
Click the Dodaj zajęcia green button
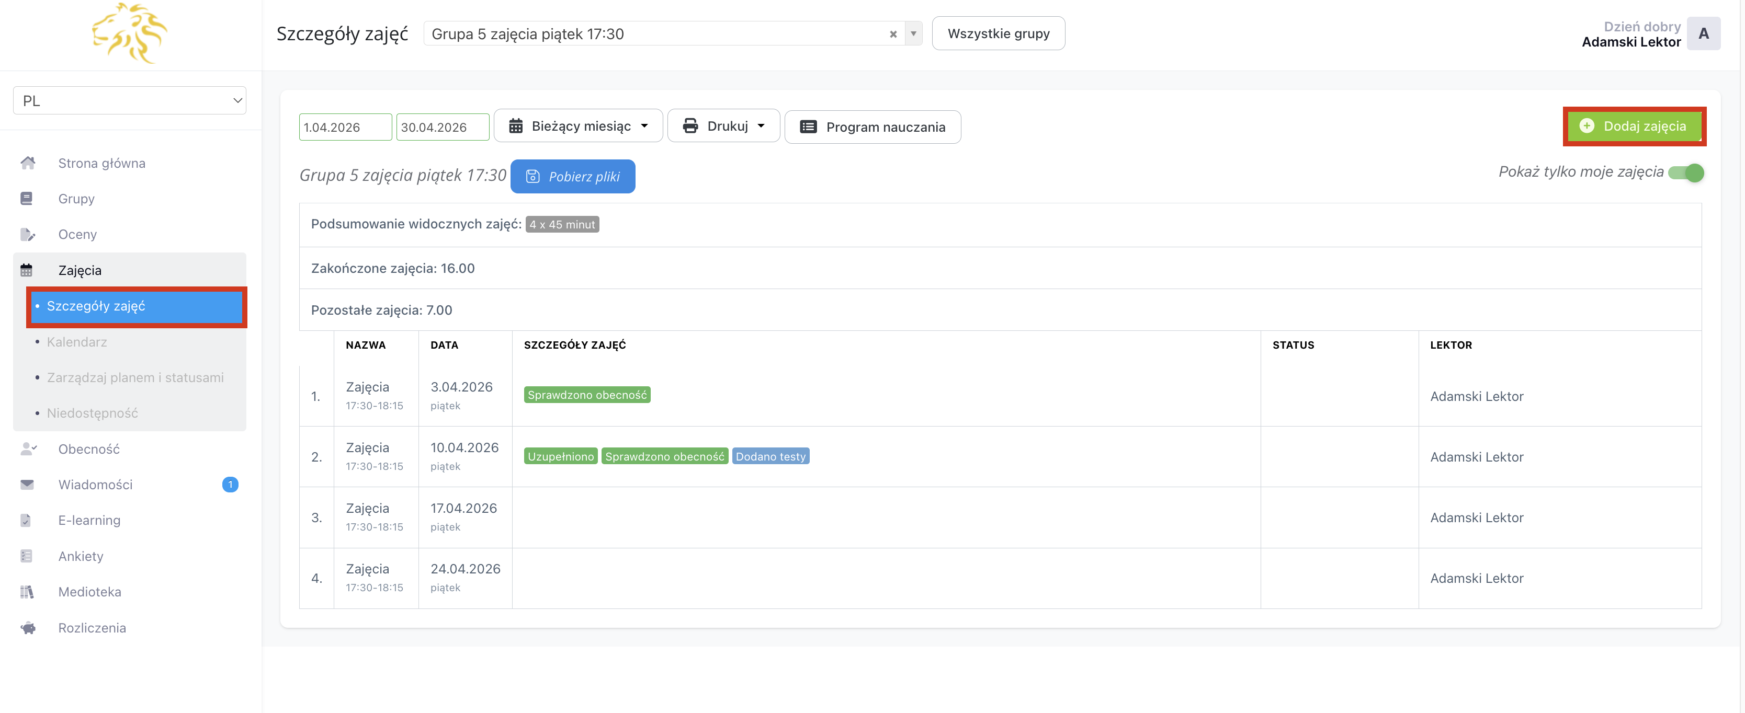pos(1634,126)
